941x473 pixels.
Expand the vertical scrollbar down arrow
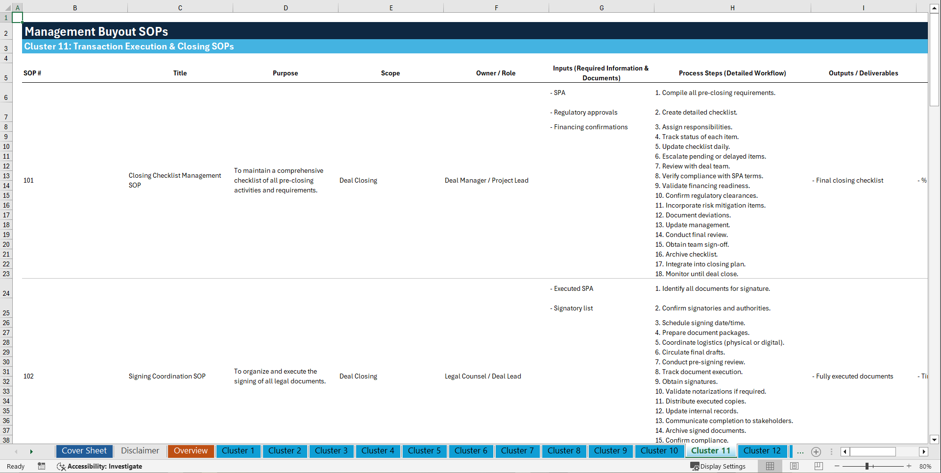click(x=935, y=440)
